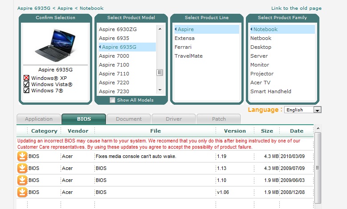Select the Extensa product line
Image resolution: width=347 pixels, height=209 pixels.
[x=207, y=38]
